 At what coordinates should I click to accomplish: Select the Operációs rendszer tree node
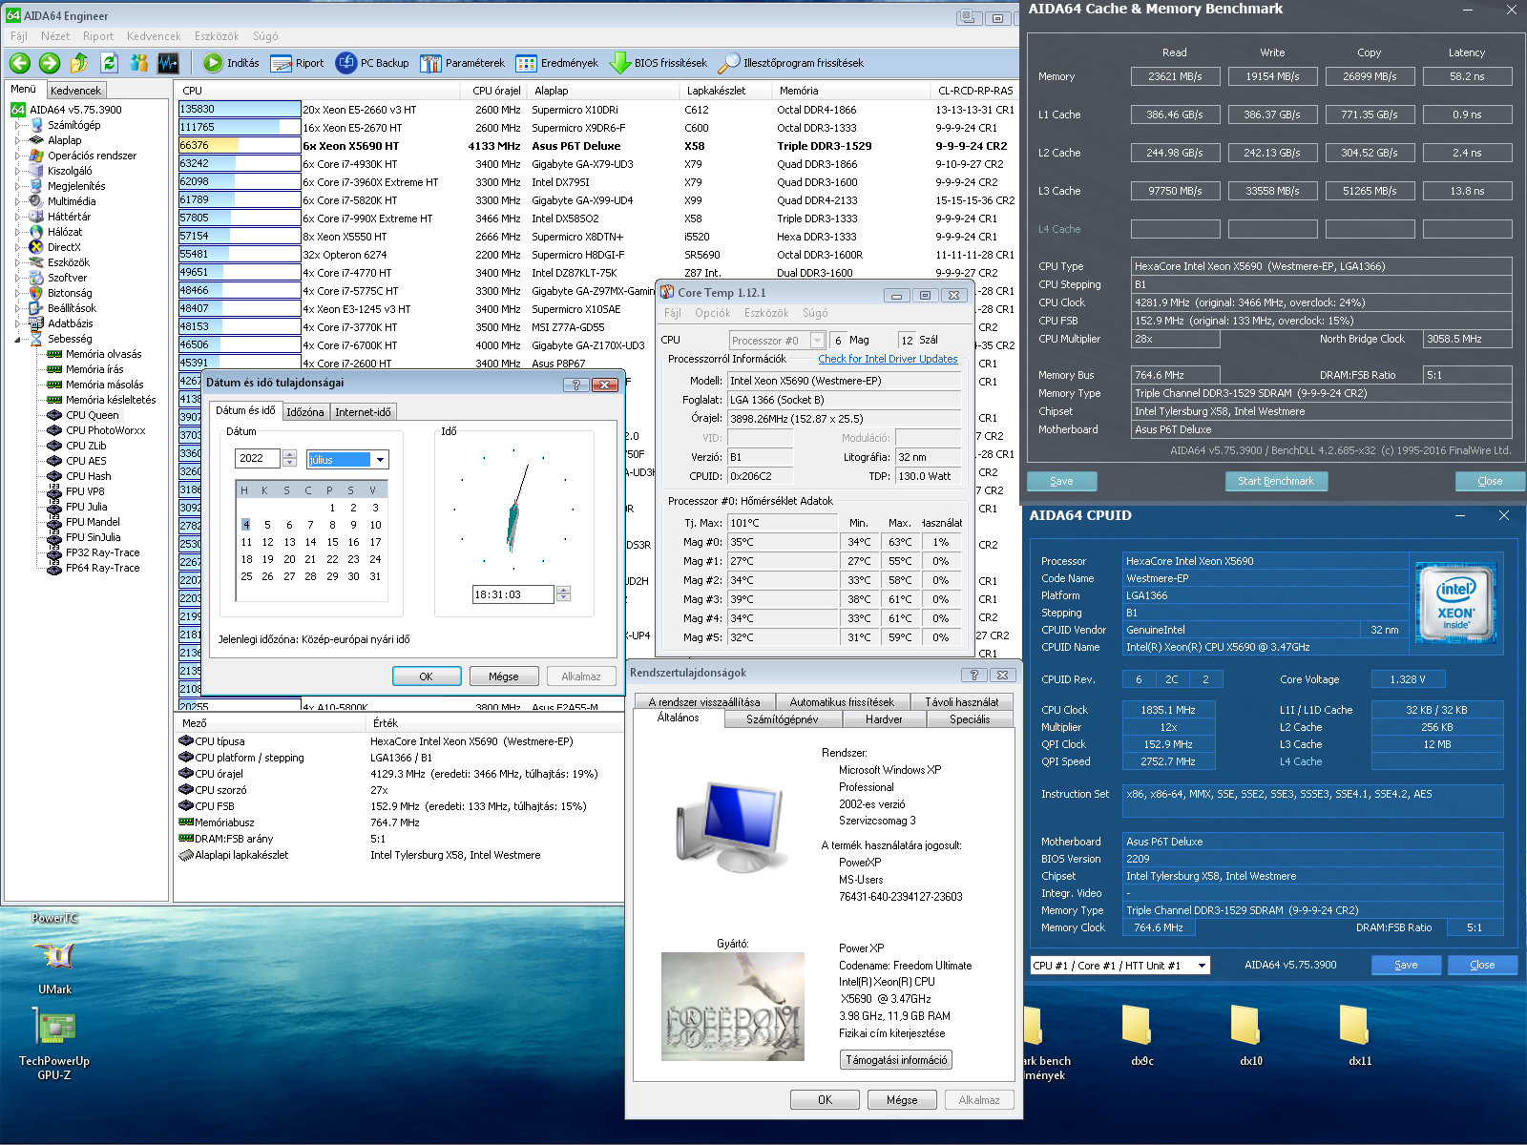(x=92, y=156)
